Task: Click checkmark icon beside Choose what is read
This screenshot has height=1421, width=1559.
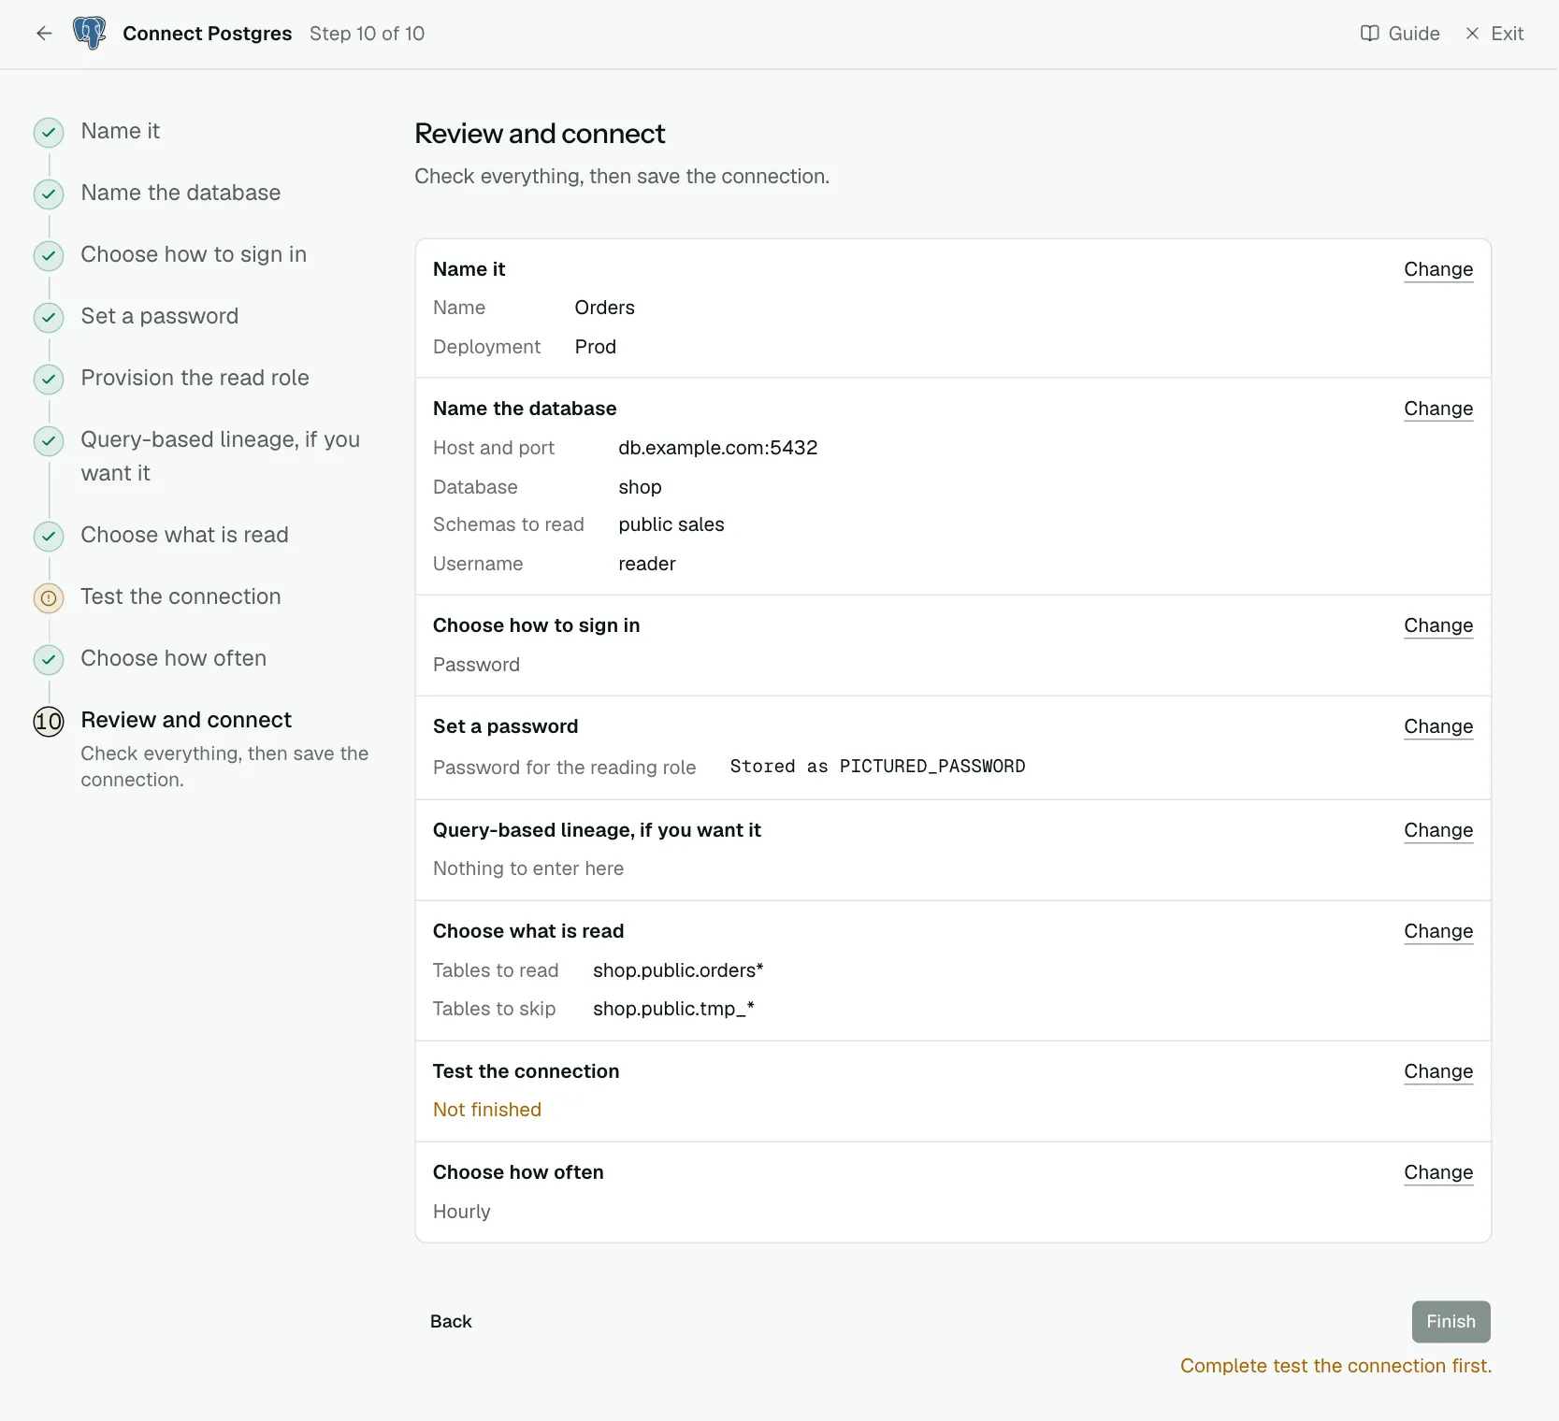Action: 49,537
